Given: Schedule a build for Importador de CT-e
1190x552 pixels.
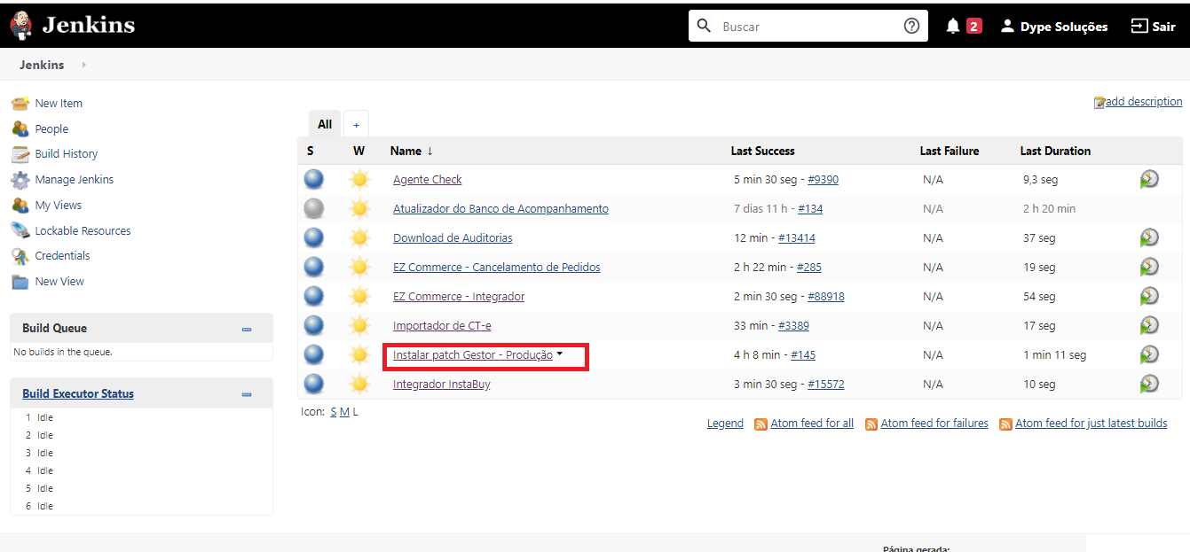Looking at the screenshot, I should pyautogui.click(x=1149, y=325).
